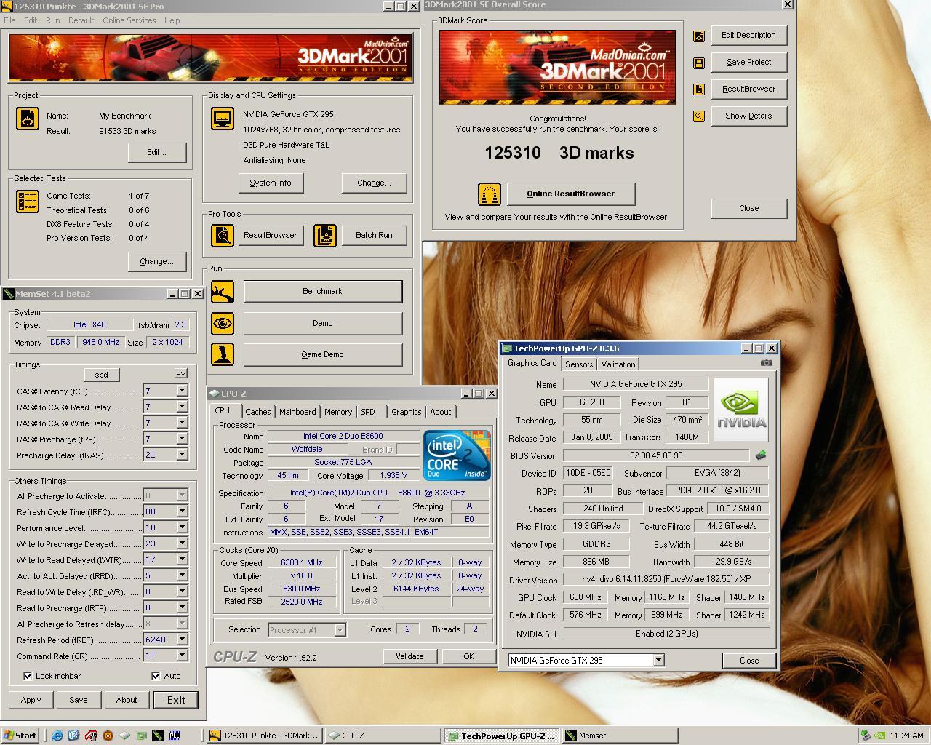
Task: Toggle the Lock mchbar checkbox
Action: click(x=28, y=676)
